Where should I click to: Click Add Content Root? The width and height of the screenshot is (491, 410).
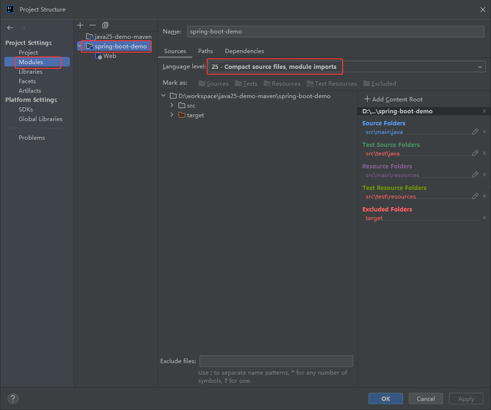pos(392,99)
